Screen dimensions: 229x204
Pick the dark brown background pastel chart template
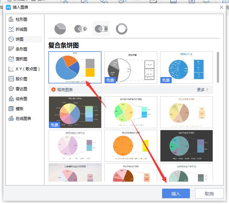(x=75, y=112)
